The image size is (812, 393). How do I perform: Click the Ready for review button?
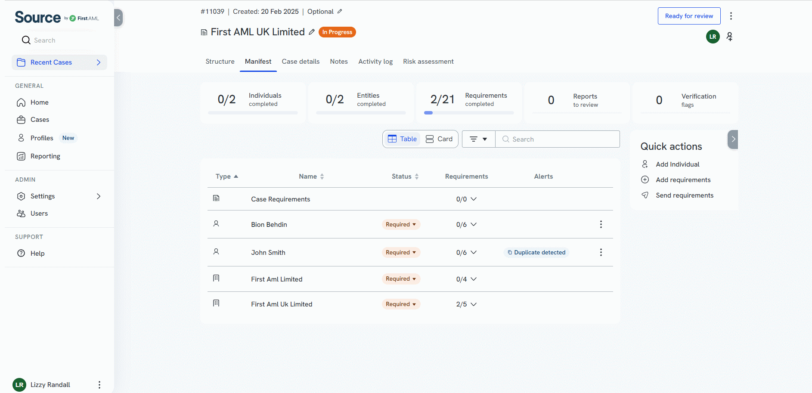pos(689,16)
